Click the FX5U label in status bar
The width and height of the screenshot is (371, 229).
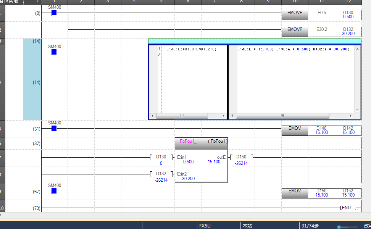[x=205, y=226]
